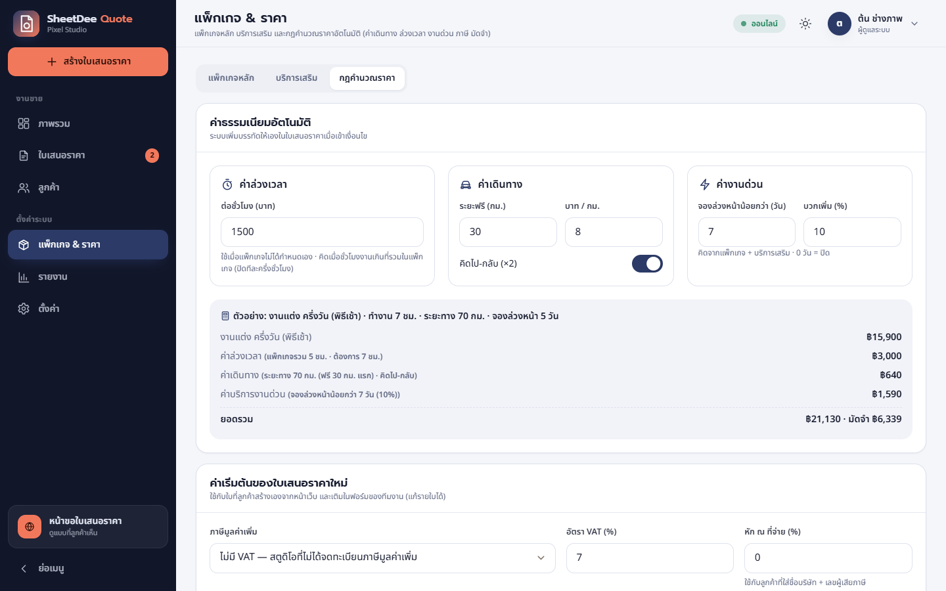946x591 pixels.
Task: Open ใบเสนอราคา in the sidebar
Action: [88, 156]
